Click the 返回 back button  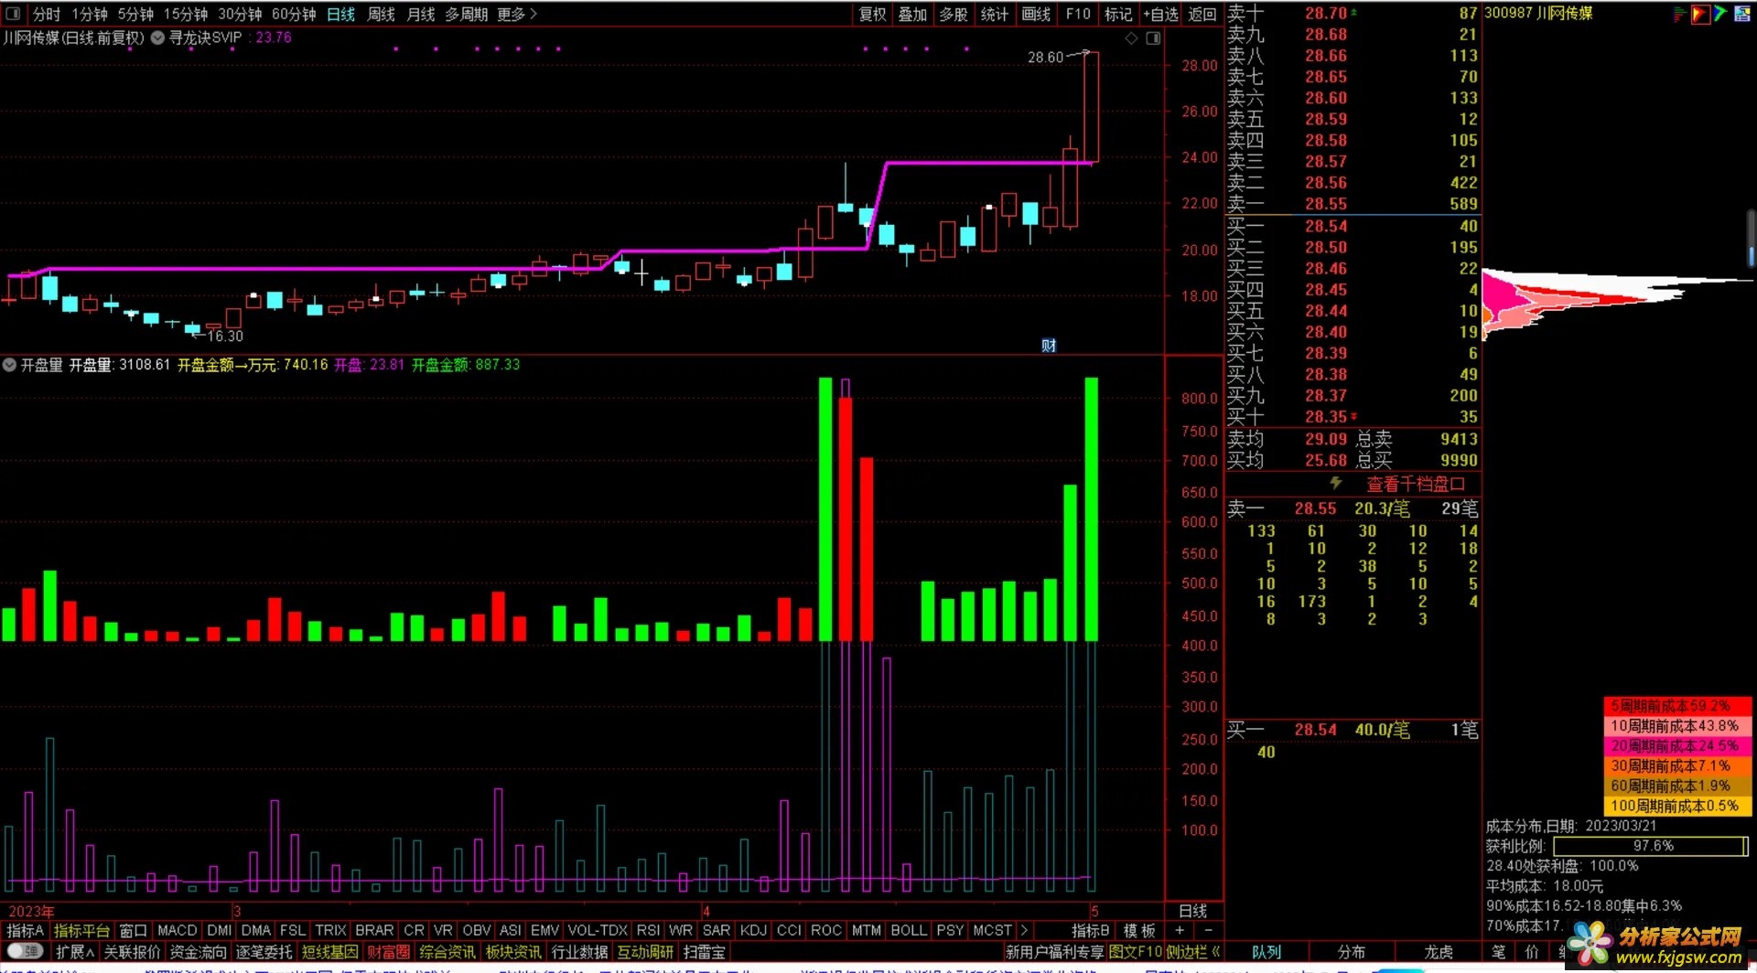1202,14
